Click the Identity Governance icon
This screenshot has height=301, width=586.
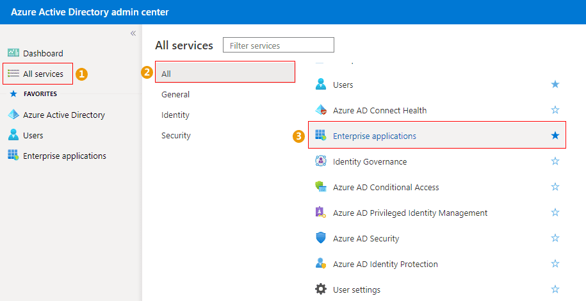[321, 161]
